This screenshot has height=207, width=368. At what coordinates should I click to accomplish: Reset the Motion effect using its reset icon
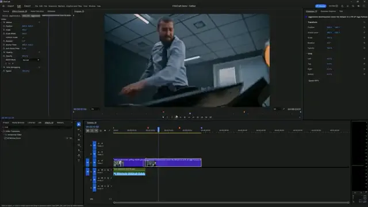[39, 22]
